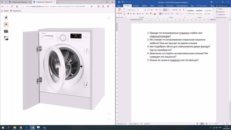Switch to Рецензирование tab in Word
Image resolution: width=231 pixels, height=130 pixels.
[x=182, y=6]
